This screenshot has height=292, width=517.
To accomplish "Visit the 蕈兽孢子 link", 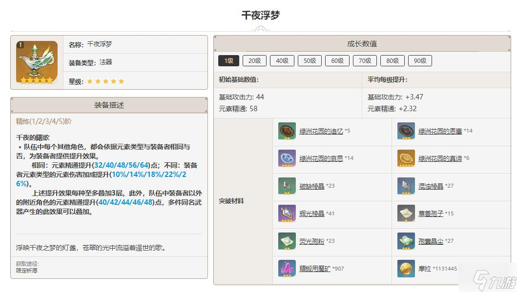I will coord(431,214).
